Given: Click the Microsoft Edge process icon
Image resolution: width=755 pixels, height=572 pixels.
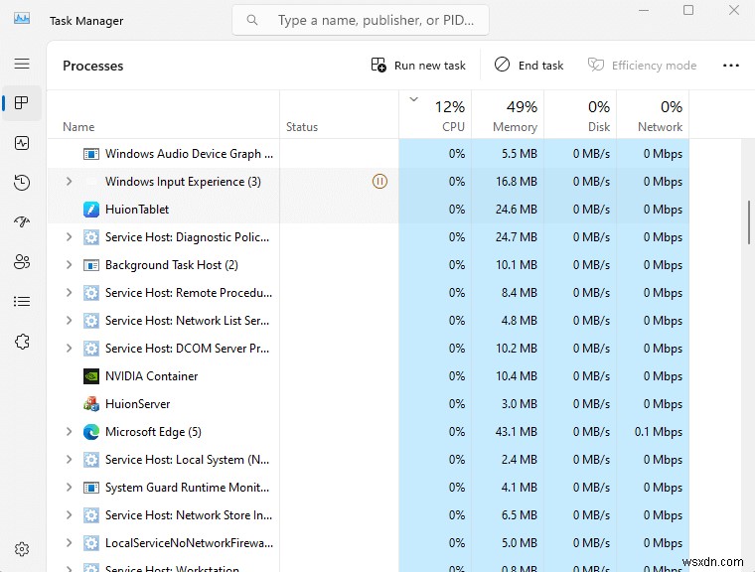Looking at the screenshot, I should [x=91, y=432].
